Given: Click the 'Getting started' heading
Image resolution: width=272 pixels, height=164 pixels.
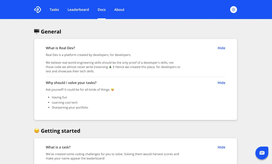Looking at the screenshot, I should [61, 131].
